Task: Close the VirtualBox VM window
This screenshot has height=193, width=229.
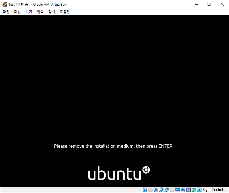Action: point(222,4)
